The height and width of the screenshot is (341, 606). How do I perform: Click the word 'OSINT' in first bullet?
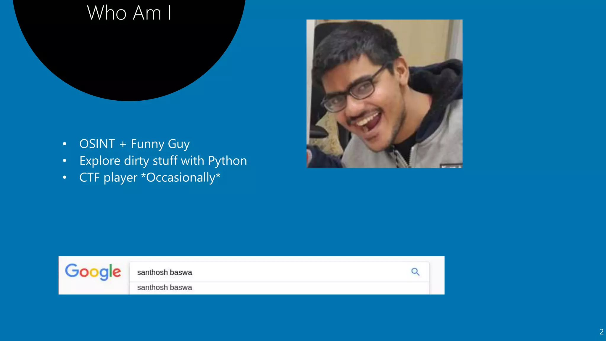(97, 144)
